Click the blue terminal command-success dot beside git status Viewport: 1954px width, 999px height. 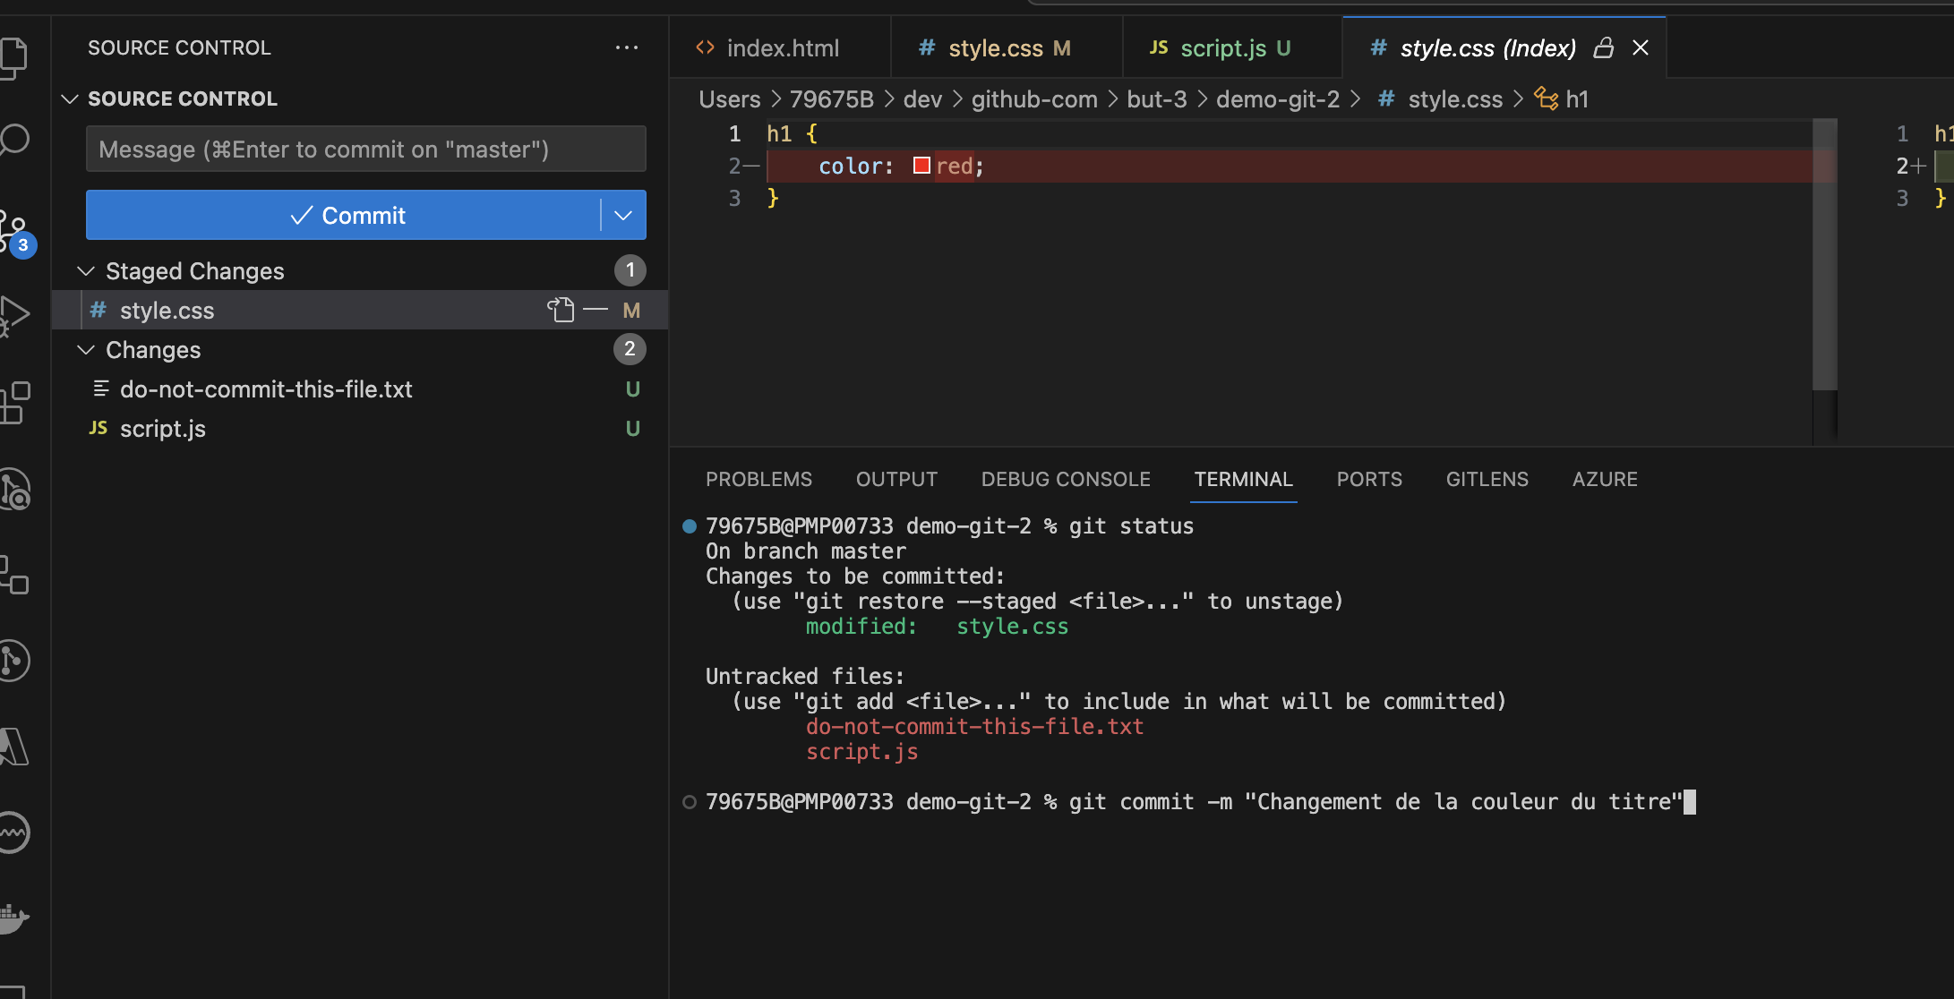click(x=690, y=526)
